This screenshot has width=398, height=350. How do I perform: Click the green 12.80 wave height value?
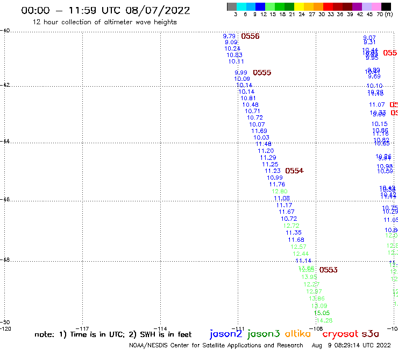coord(280,191)
